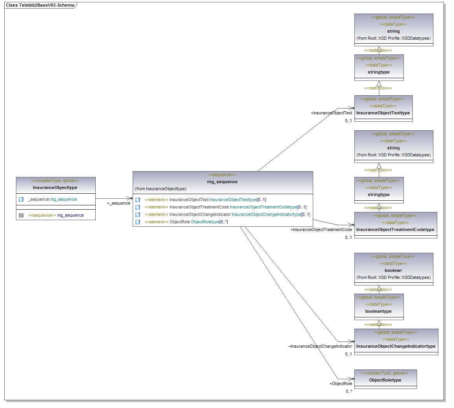Open the InsuranceObjectTexttype type link in mg_sequence
Screen dimensions: 454x408
point(233,200)
